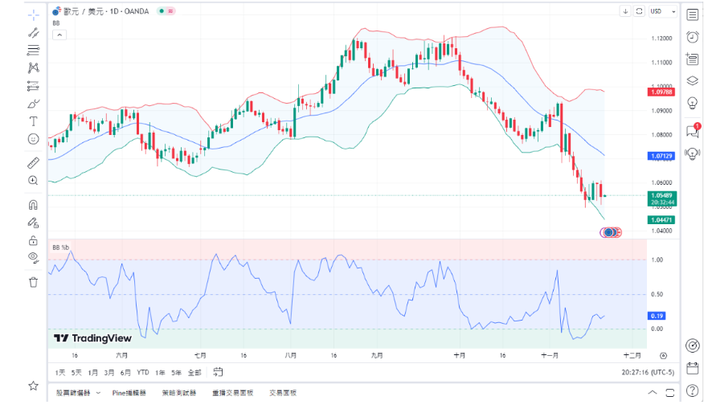Click the market status indicator pill
708x417 pixels.
click(x=166, y=11)
